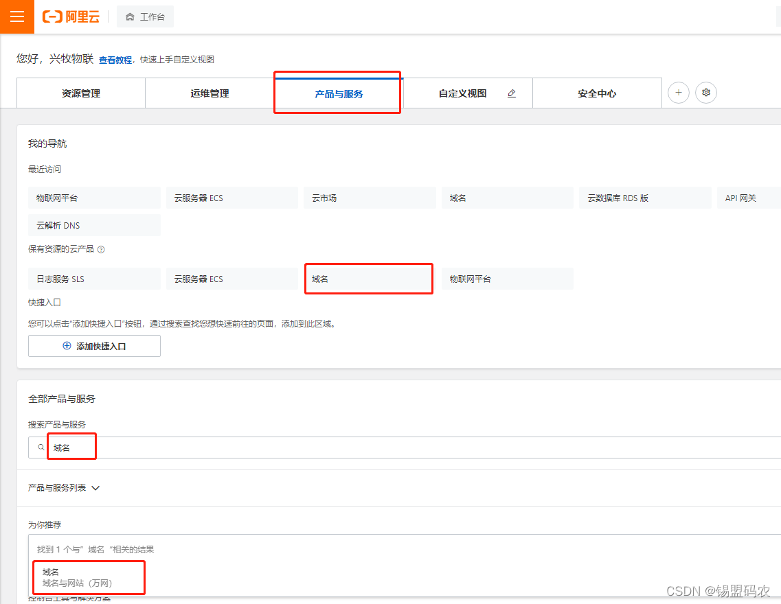Open 云服务器 ECS from recent visits

coord(231,198)
